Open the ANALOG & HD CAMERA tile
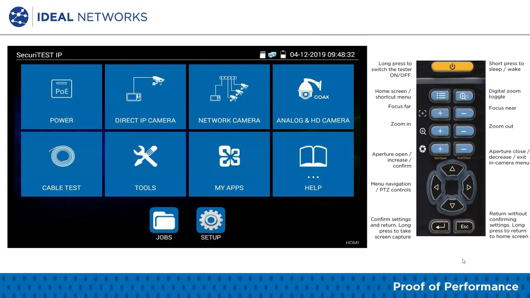Image resolution: width=530 pixels, height=298 pixels. pos(313,96)
